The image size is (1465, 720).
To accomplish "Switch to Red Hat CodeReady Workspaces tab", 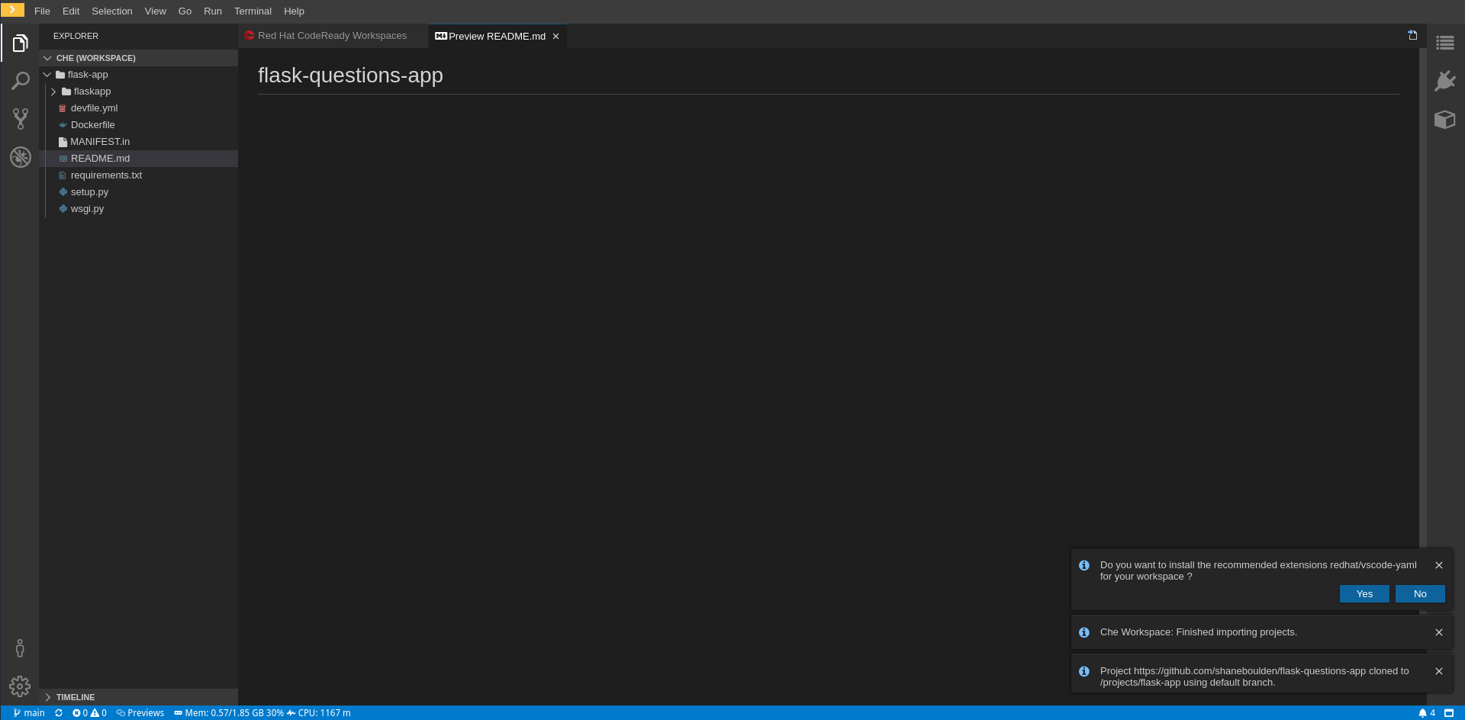I will pyautogui.click(x=331, y=36).
